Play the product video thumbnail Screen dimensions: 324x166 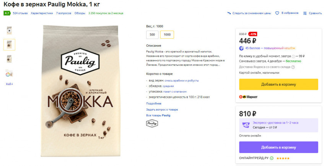coord(9,30)
